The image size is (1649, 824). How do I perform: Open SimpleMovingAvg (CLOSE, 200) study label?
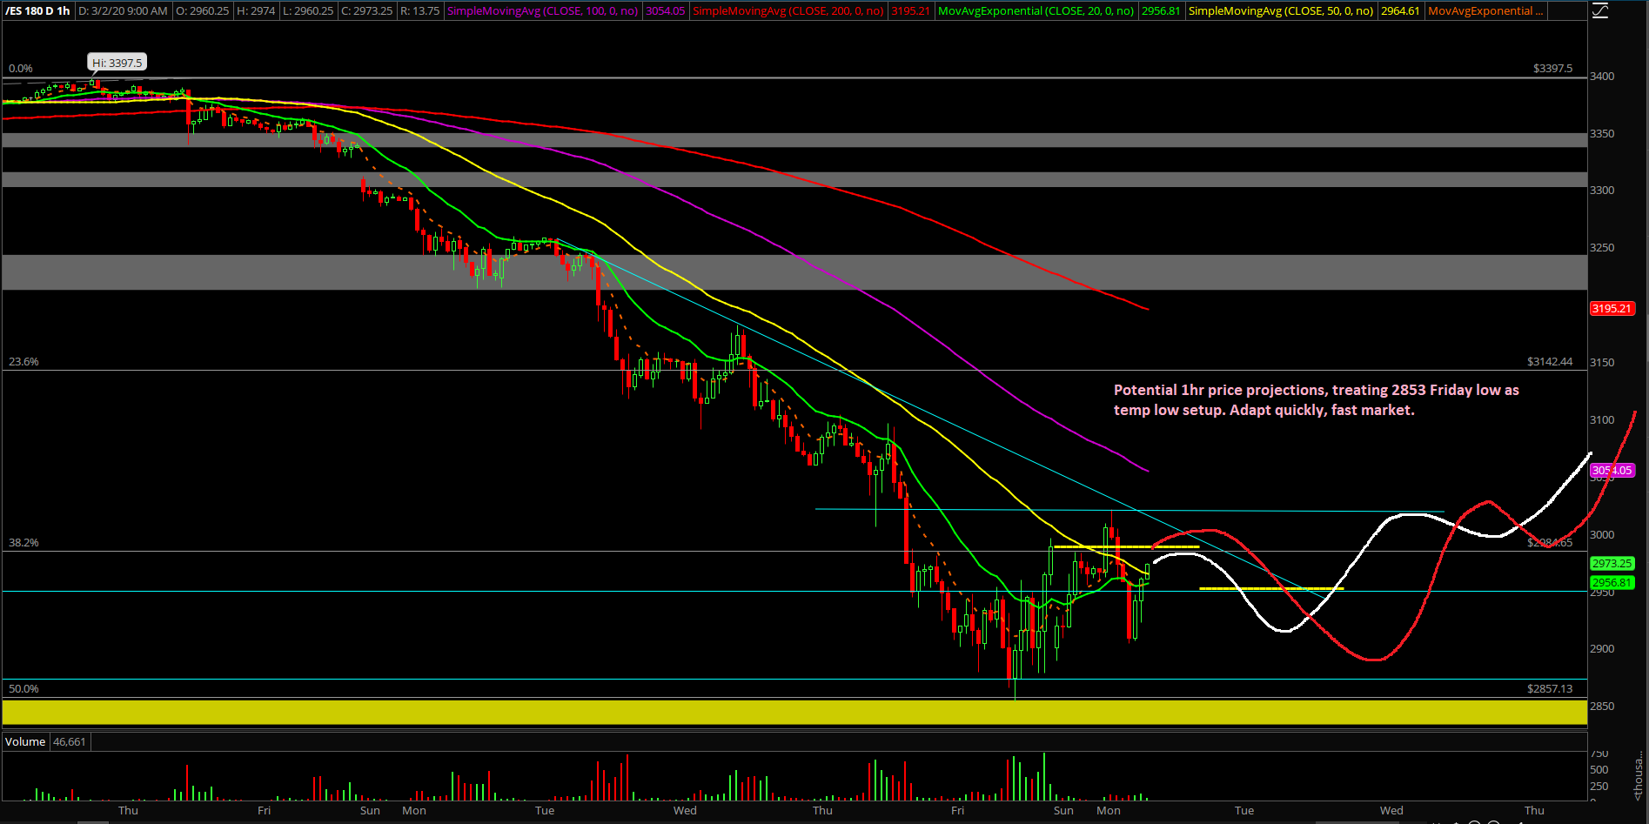pos(788,11)
